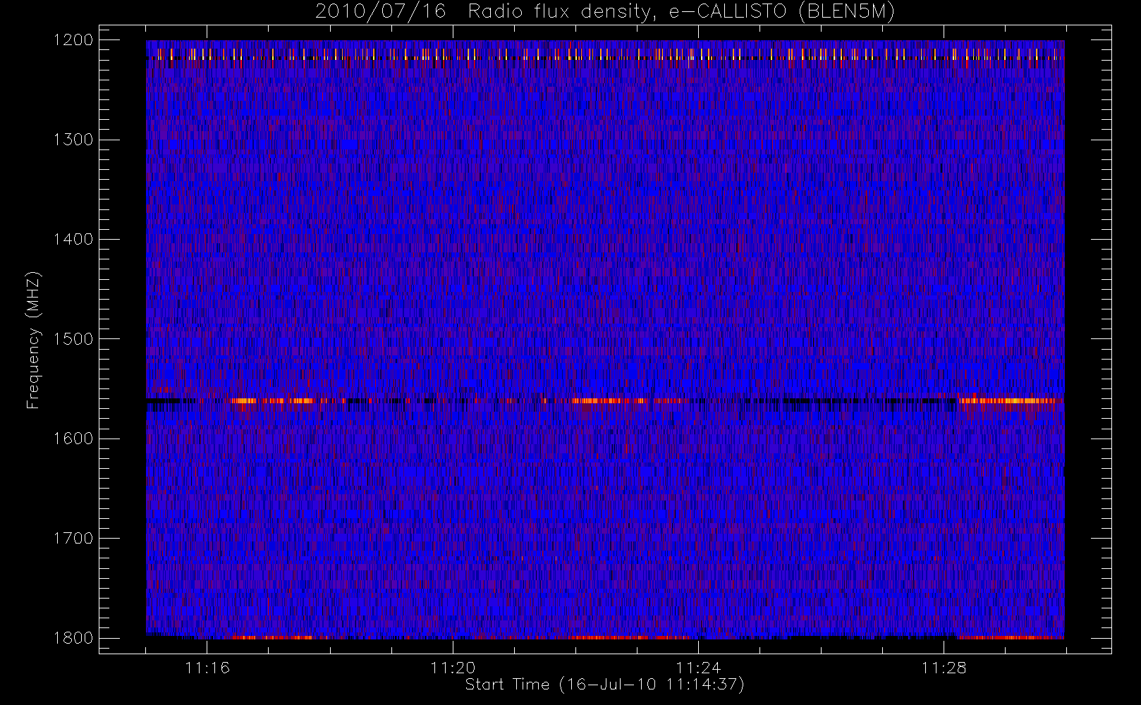Select the 1800 frequency tick label

coord(73,638)
